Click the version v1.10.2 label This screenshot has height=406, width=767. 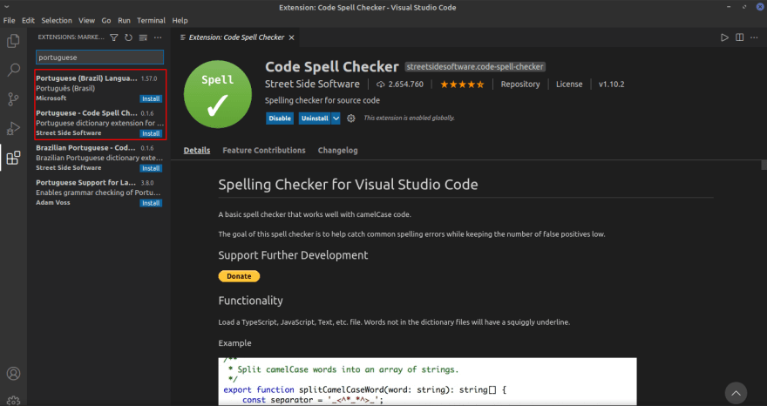[612, 85]
